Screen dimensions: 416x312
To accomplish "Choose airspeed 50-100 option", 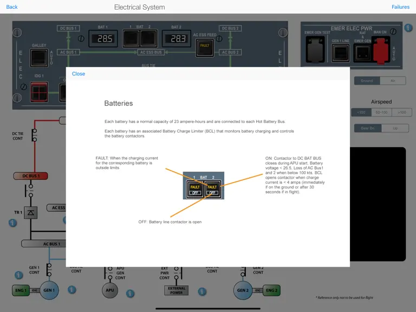I will coord(381,113).
